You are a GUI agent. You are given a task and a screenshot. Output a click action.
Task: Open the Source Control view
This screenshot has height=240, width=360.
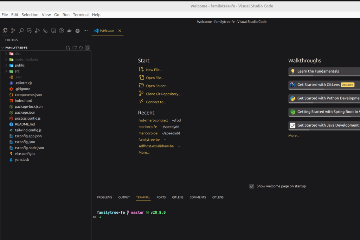13,31
